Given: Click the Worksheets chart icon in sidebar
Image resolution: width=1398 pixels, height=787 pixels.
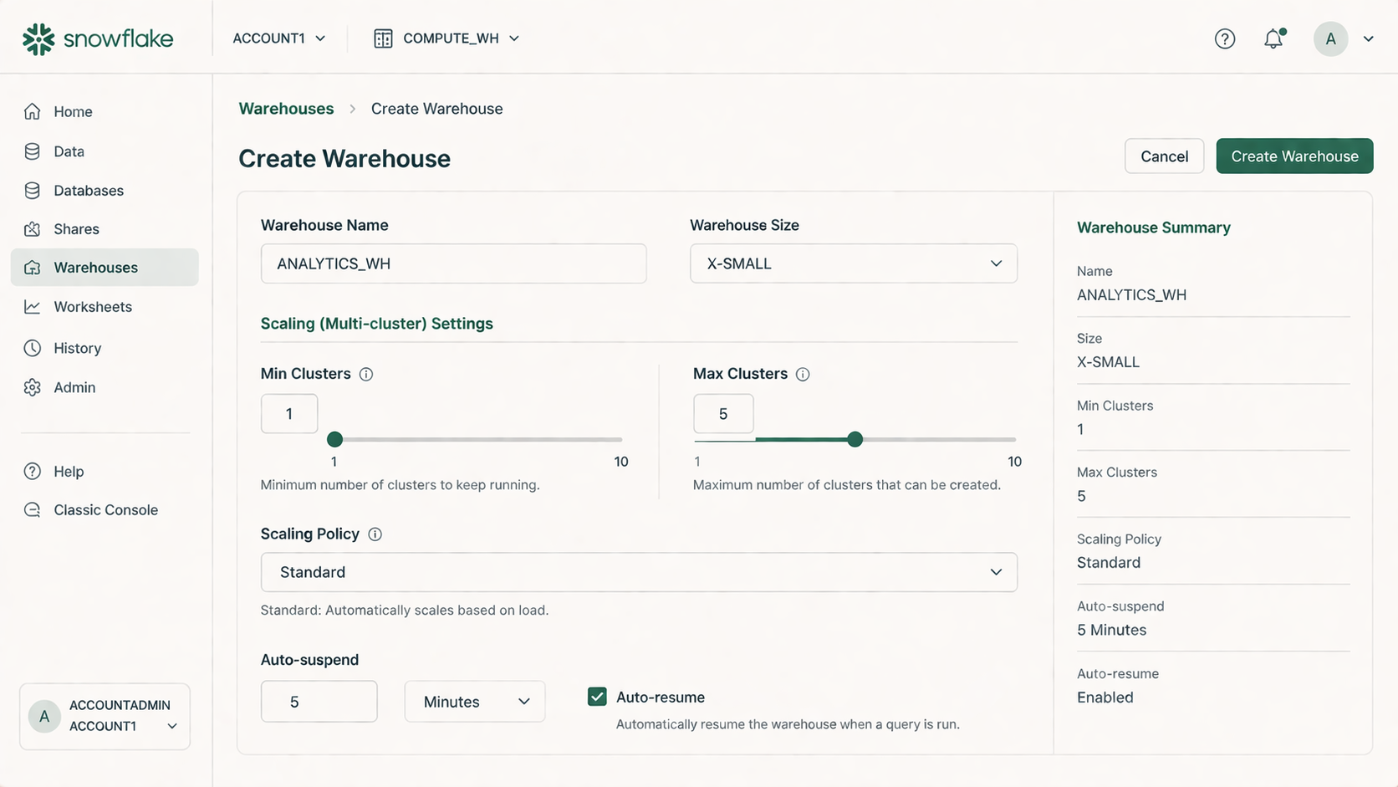Looking at the screenshot, I should click(33, 307).
